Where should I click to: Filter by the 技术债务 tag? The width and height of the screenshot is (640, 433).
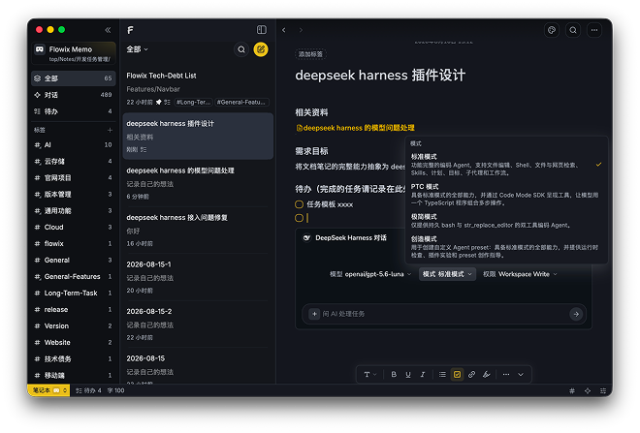[73, 358]
